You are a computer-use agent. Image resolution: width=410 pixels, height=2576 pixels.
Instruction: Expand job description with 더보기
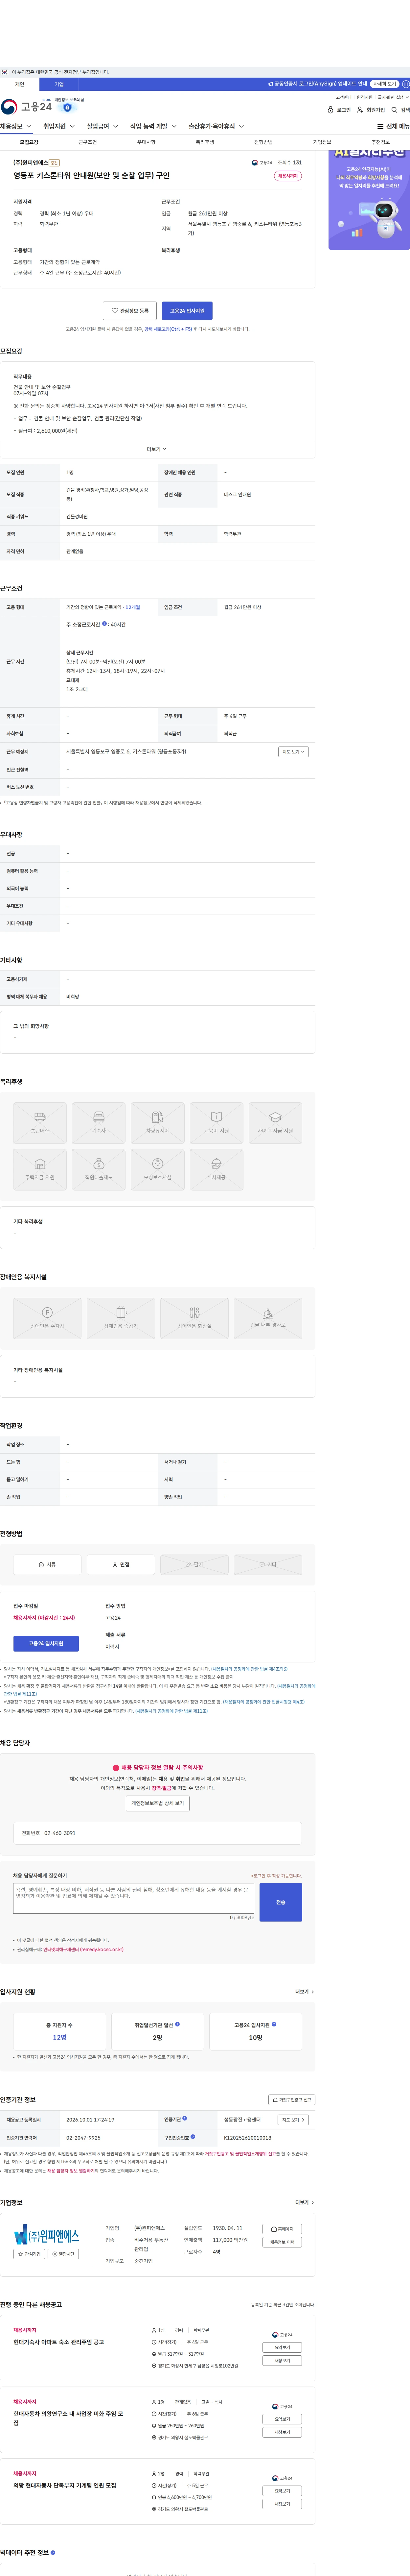pyautogui.click(x=157, y=449)
